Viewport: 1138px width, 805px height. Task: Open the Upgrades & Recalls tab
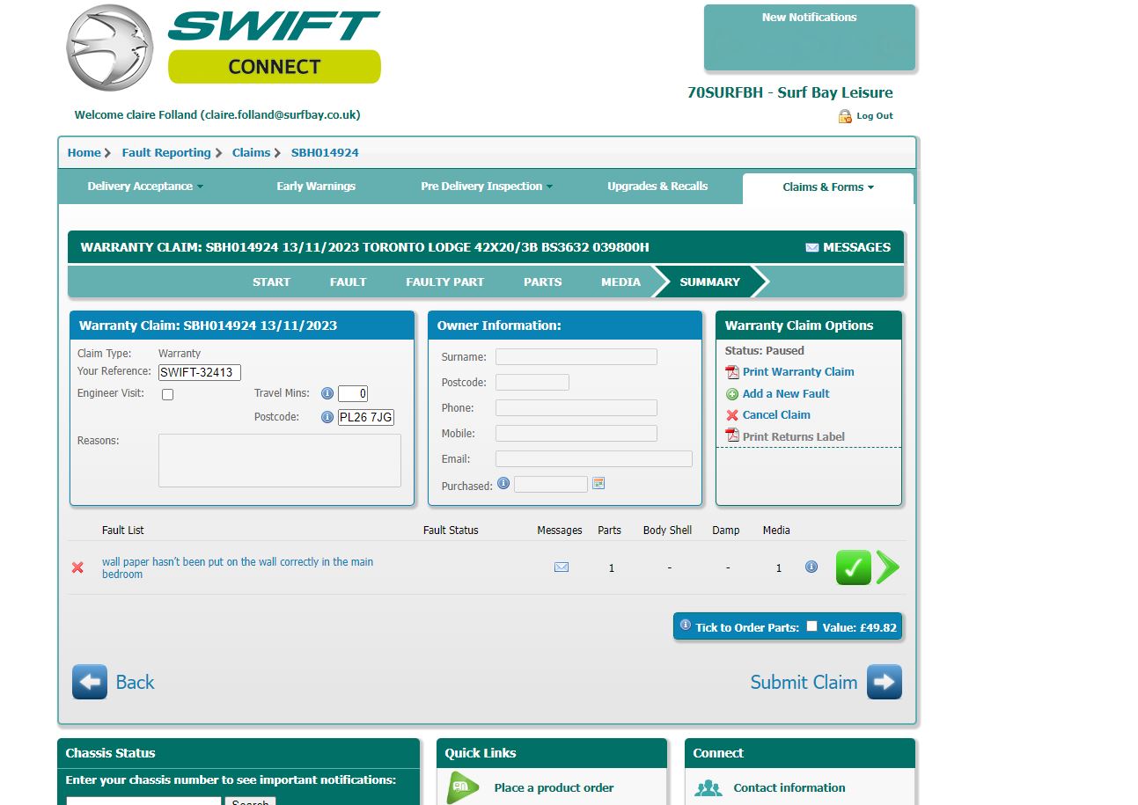coord(657,187)
